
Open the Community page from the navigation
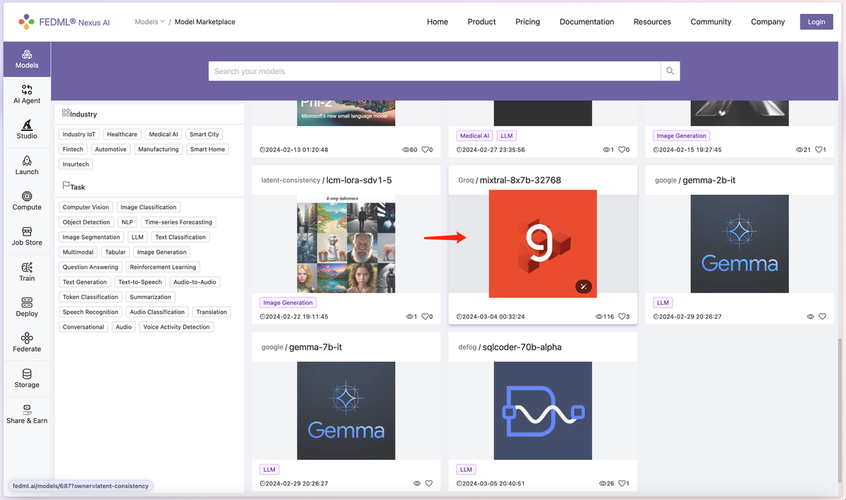pos(711,22)
